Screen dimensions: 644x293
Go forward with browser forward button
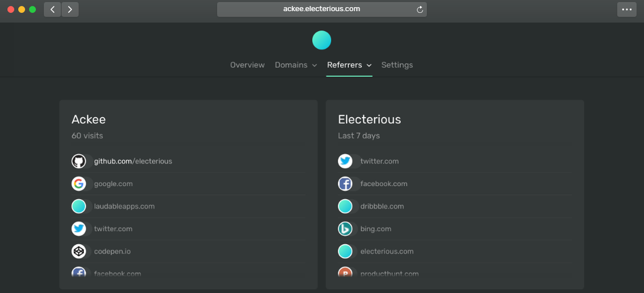point(70,10)
